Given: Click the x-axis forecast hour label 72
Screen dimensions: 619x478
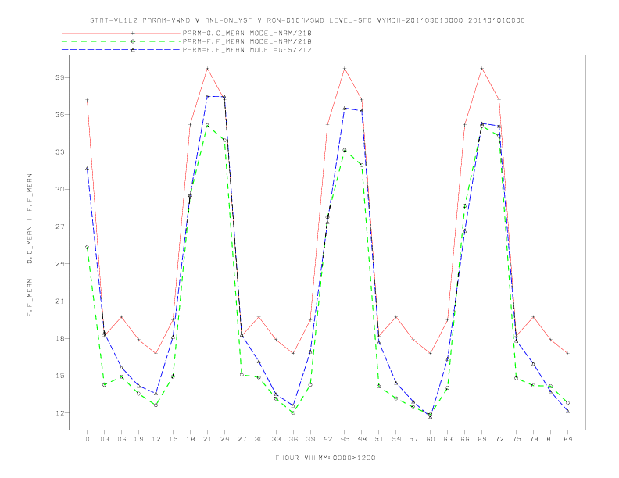Looking at the screenshot, I should 499,439.
